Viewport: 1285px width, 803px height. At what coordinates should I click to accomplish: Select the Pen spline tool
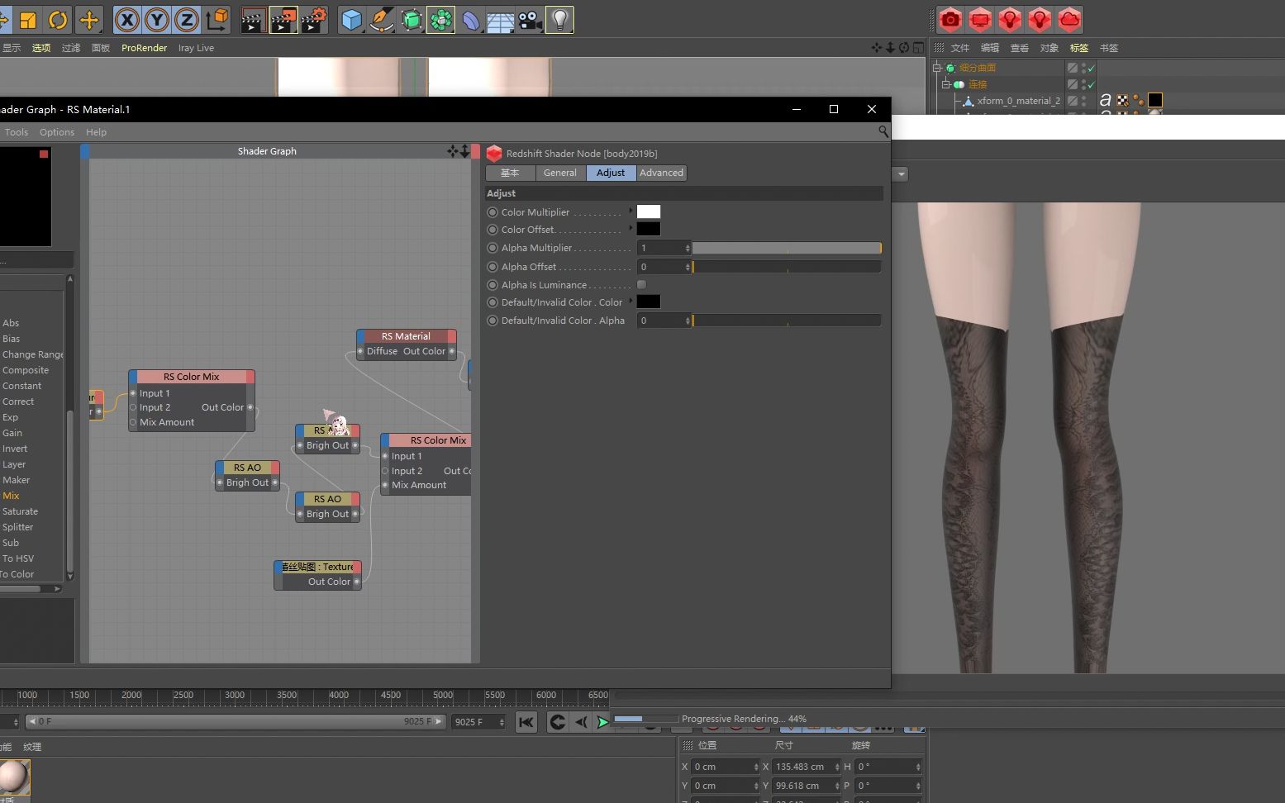tap(381, 20)
